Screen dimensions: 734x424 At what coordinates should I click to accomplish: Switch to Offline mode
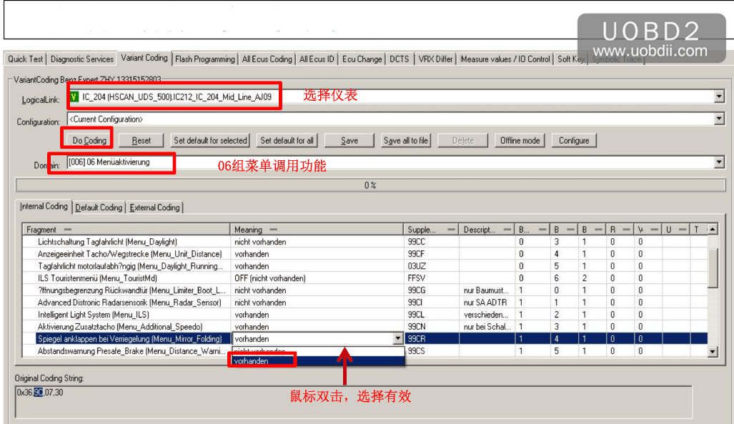tap(520, 141)
